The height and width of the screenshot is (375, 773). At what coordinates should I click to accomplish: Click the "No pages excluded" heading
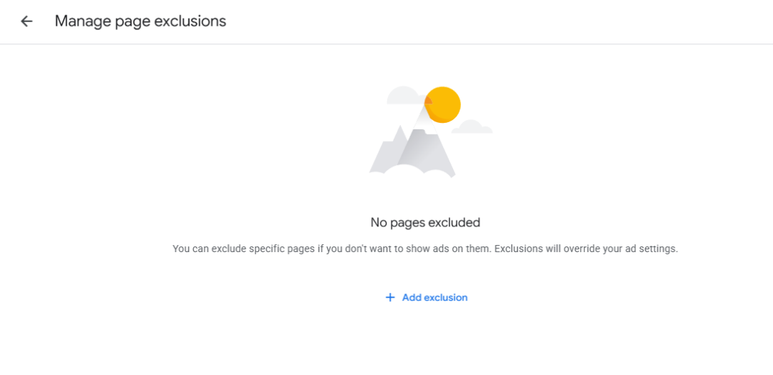tap(425, 222)
